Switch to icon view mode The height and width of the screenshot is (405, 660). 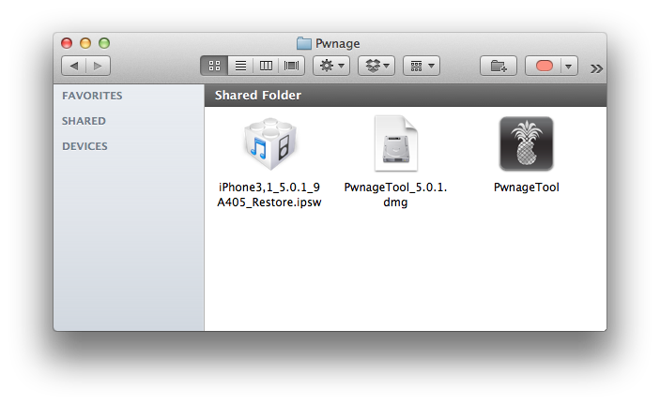point(214,66)
